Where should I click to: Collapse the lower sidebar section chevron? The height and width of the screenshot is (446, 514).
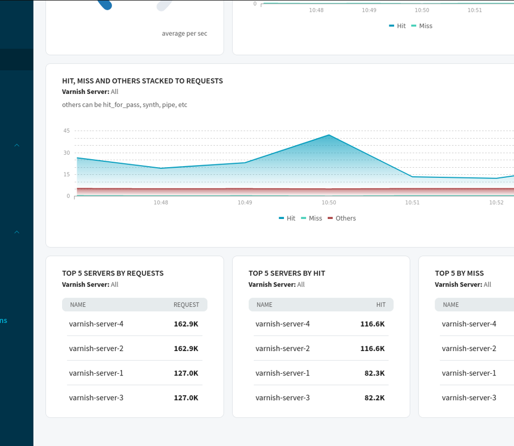(17, 232)
